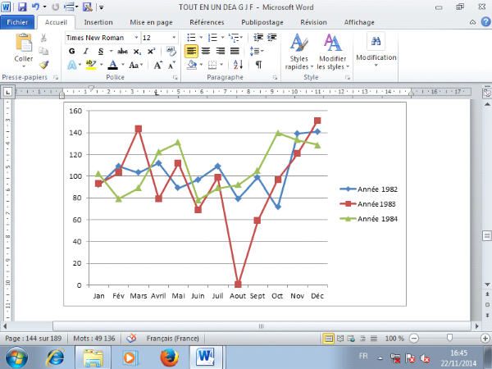Open Firefox from the taskbar
The image size is (492, 369).
pos(169,358)
